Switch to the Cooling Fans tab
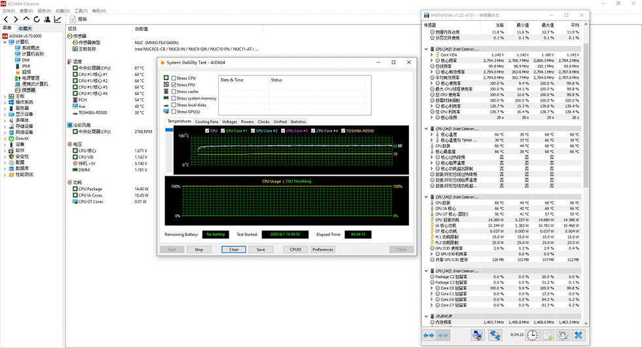This screenshot has width=642, height=348. (x=206, y=121)
